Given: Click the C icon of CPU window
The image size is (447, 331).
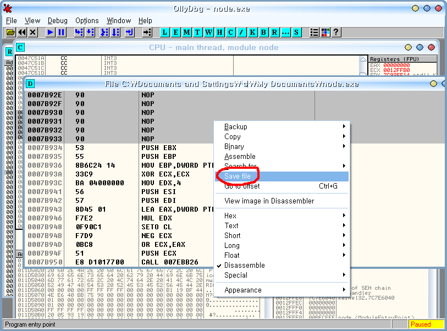Looking at the screenshot, I should tap(20, 47).
